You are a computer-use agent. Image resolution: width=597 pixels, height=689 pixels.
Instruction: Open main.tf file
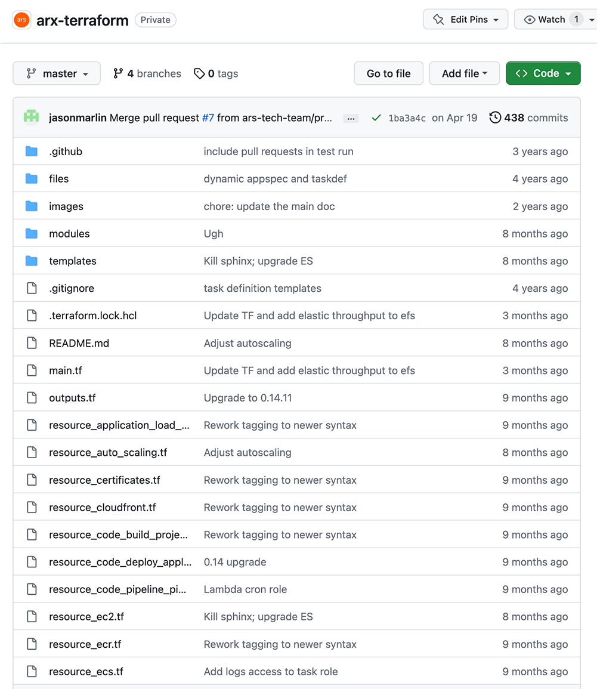pos(66,370)
